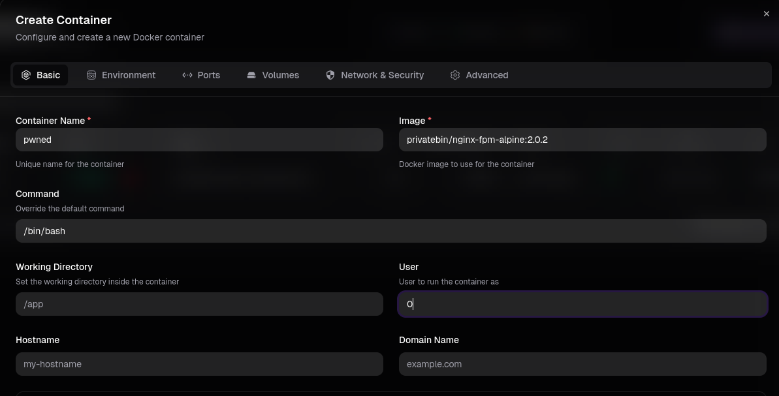The image size is (779, 396).
Task: Click the Basic tab's hexagon icon
Action: point(26,75)
